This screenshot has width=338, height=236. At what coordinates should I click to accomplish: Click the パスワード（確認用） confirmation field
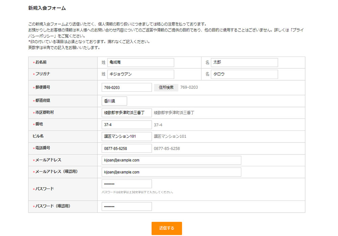click(x=126, y=207)
